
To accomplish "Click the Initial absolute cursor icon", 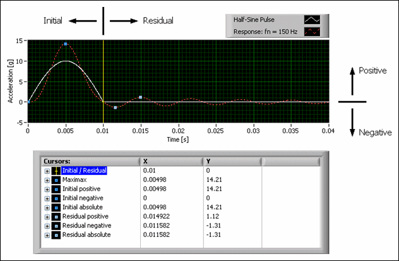I will (56, 207).
